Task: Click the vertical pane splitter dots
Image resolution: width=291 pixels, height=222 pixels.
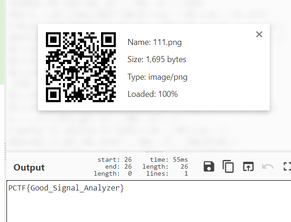Action: [x=5, y=152]
